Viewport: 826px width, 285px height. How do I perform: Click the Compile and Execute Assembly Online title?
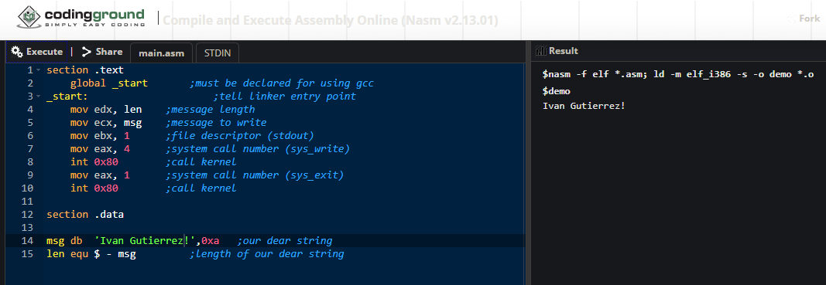click(x=331, y=21)
